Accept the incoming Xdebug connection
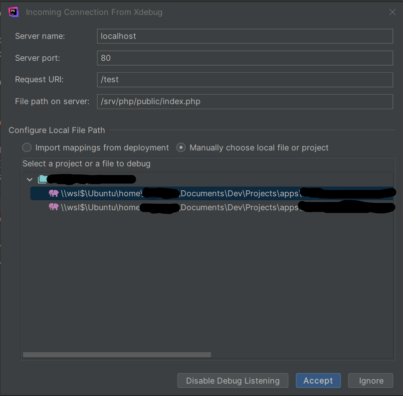Screen dimensions: 403x396 tap(318, 381)
